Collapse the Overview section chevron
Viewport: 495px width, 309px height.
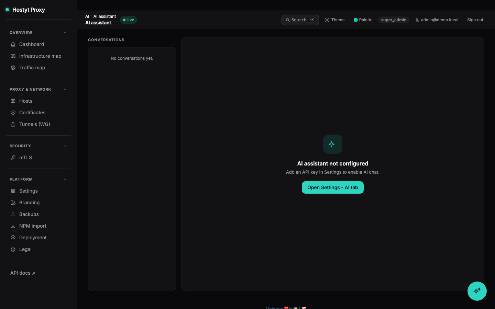click(65, 33)
